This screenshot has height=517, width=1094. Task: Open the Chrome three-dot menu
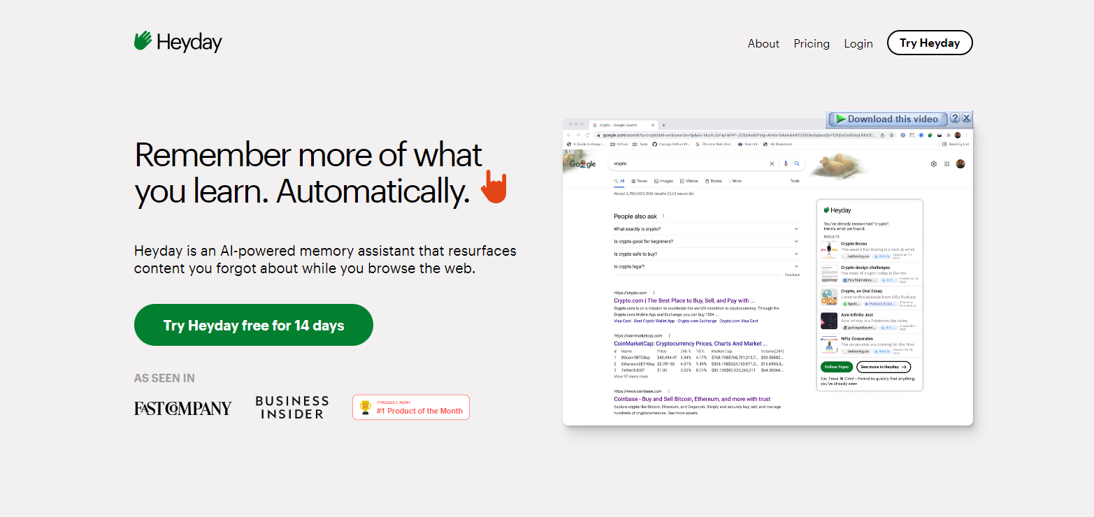pyautogui.click(x=967, y=135)
